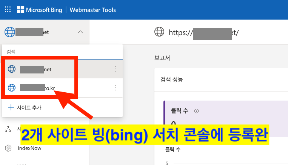Select the .co.kr site in dropdown list

(62, 88)
